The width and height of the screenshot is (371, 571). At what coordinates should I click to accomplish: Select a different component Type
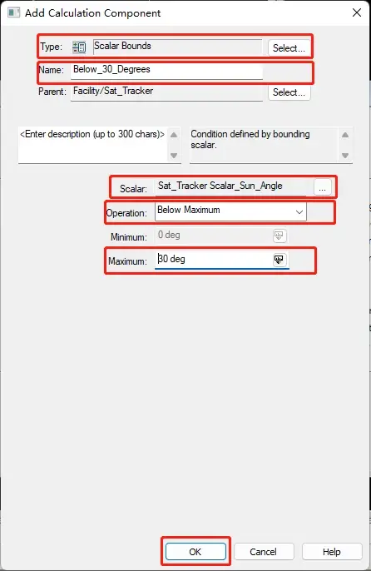[289, 48]
